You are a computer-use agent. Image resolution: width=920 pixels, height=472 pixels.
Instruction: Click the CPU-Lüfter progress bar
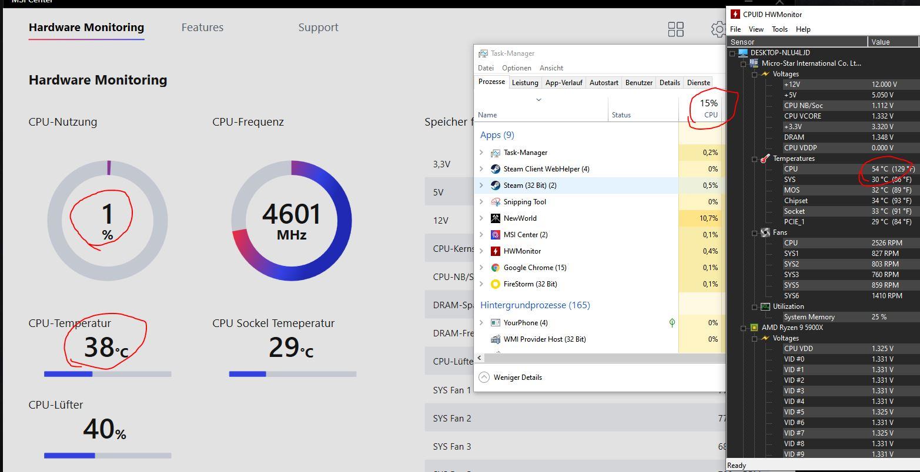(108, 456)
